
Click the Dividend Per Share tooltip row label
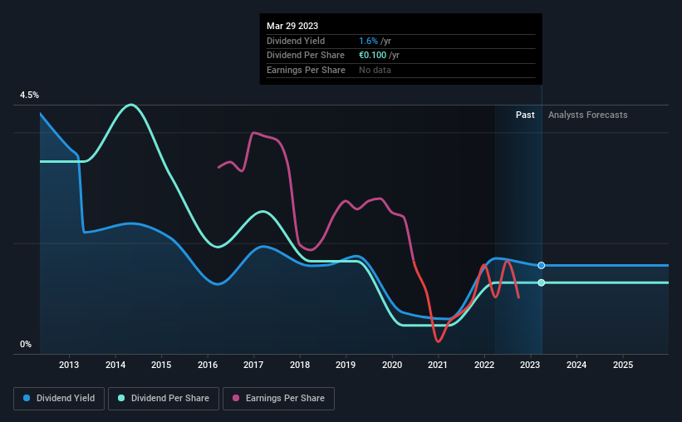[306, 56]
